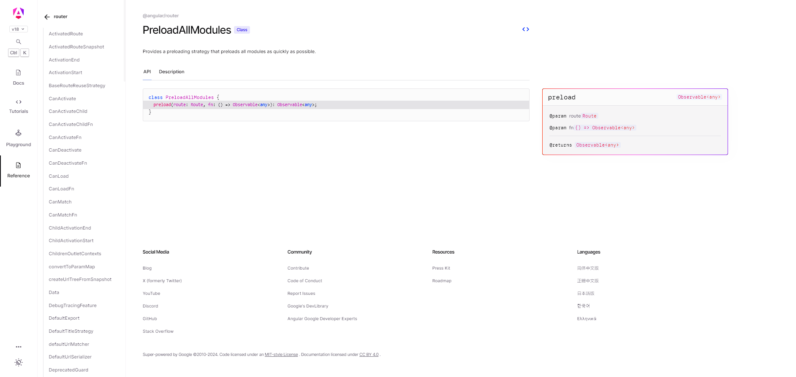Image resolution: width=796 pixels, height=377 pixels.
Task: Expand the preload method card header
Action: 634,97
